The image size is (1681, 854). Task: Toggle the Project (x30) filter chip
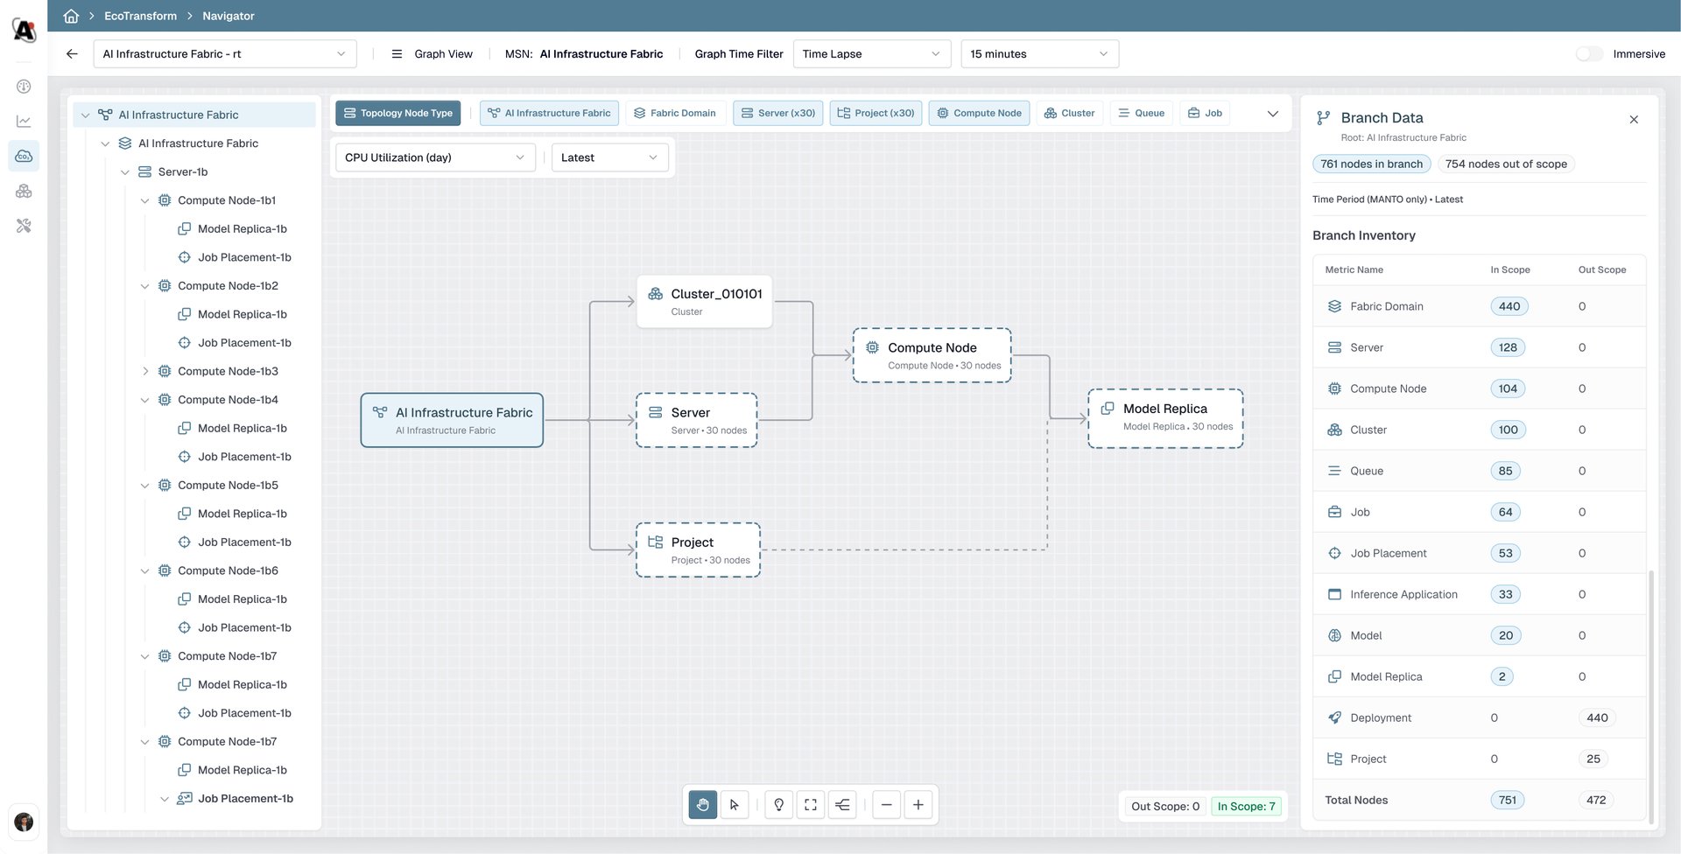pyautogui.click(x=876, y=113)
